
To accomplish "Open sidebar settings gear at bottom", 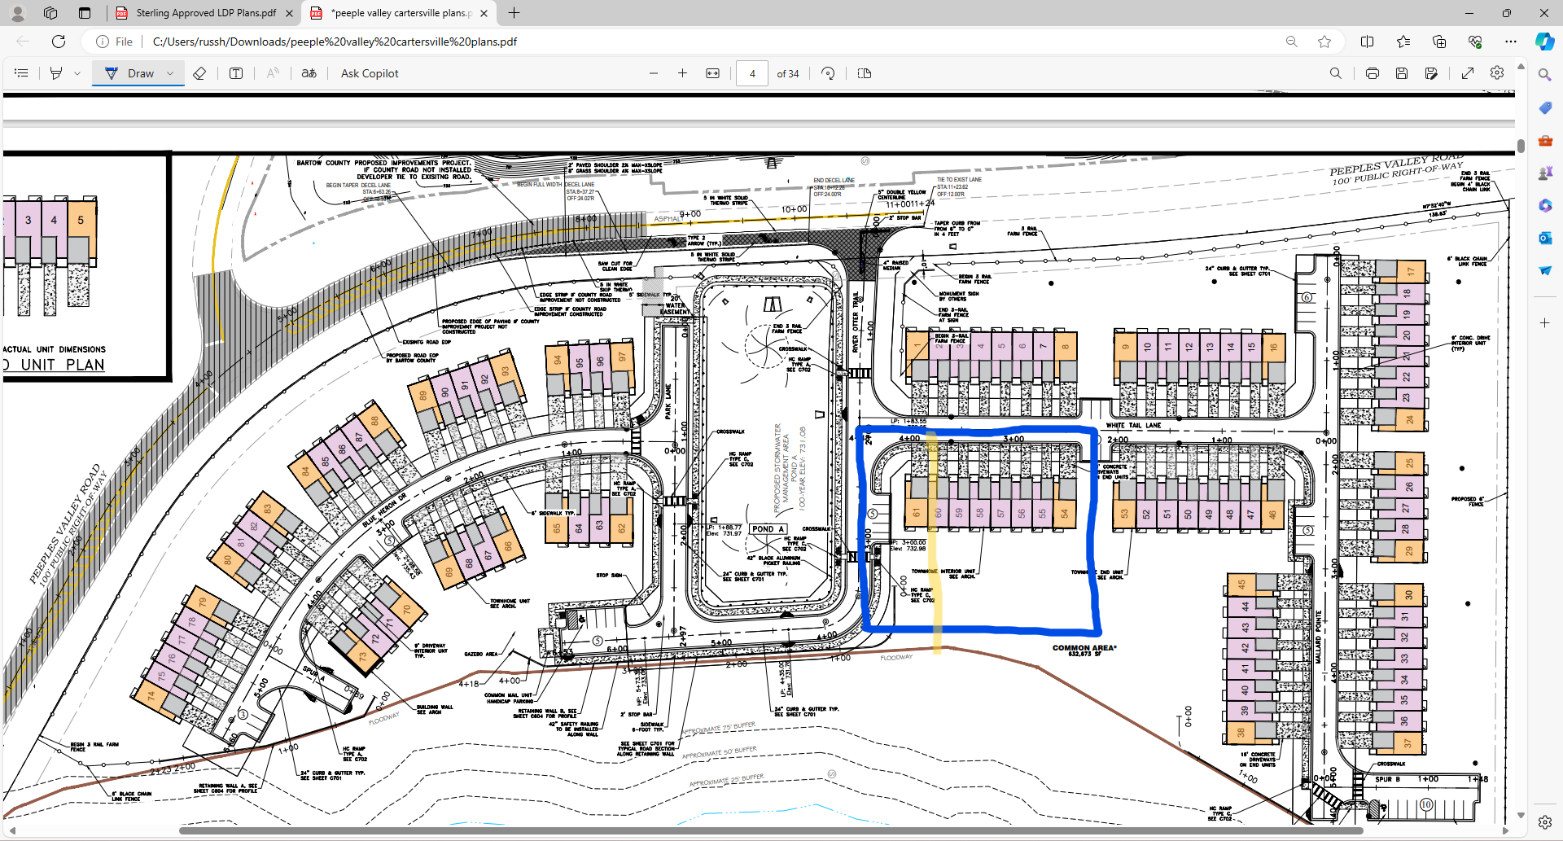I will click(x=1544, y=822).
